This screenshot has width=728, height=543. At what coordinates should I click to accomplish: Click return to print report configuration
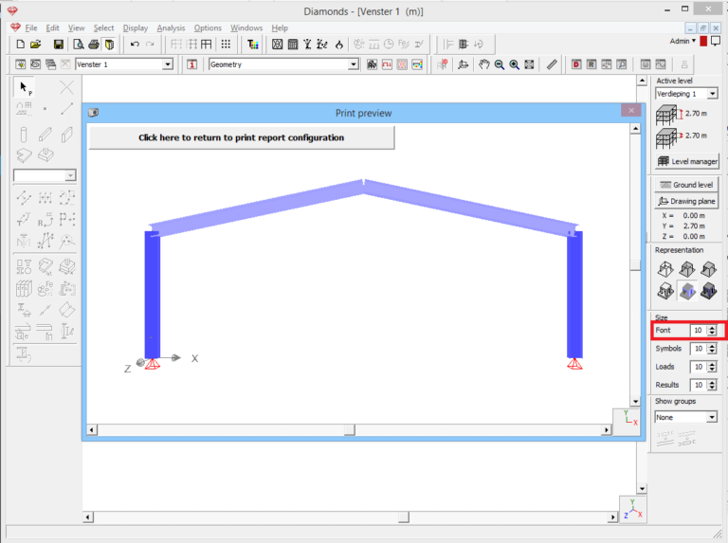(x=242, y=137)
